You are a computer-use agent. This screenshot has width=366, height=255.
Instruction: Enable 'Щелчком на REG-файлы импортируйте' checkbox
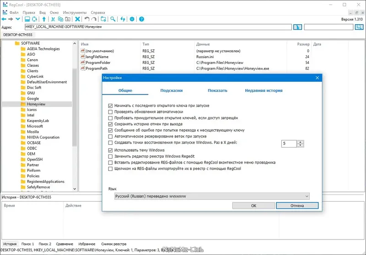(110, 169)
